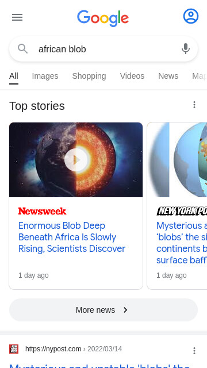
Task: Switch to the Images tab
Action: click(45, 76)
